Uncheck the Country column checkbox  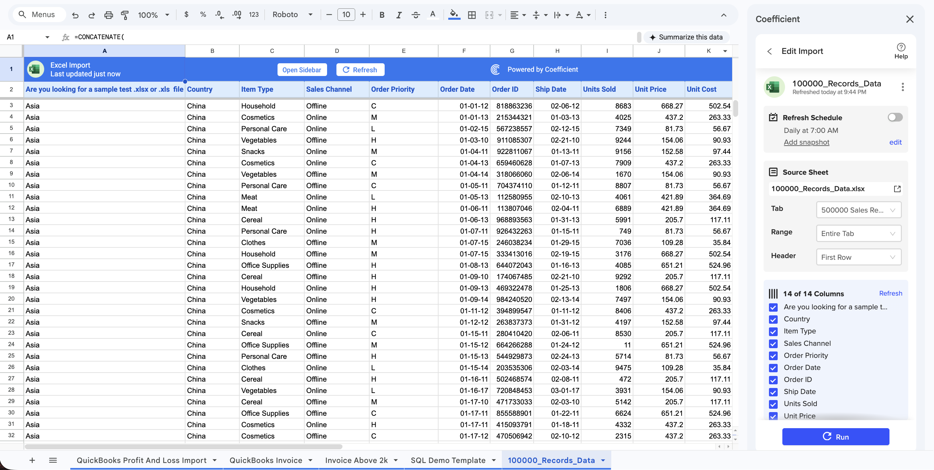(x=773, y=319)
